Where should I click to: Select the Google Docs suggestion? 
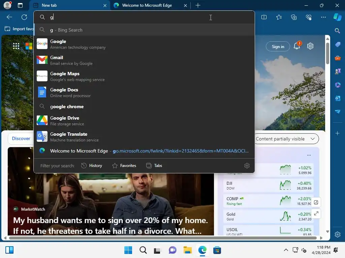144,92
